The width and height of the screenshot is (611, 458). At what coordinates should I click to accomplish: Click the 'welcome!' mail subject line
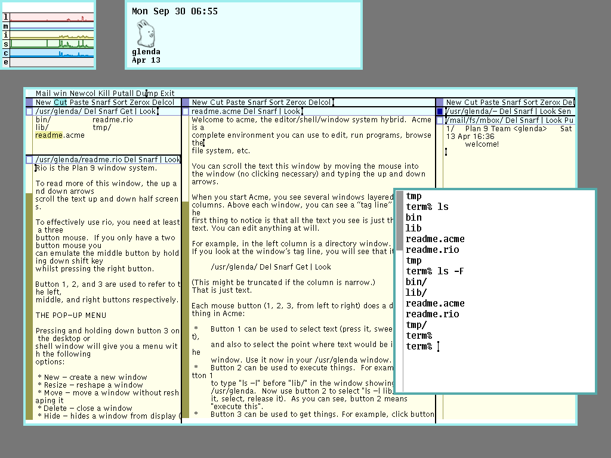point(482,144)
